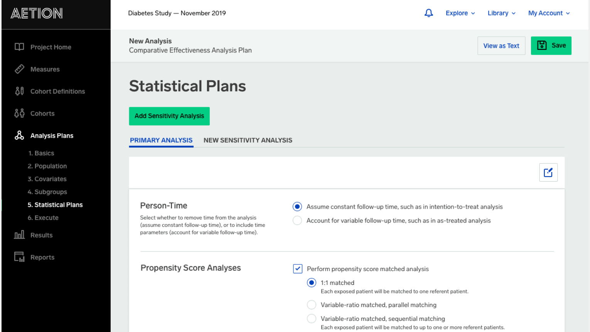Screen dimensions: 590x332
Task: Select variable-ratio sequential matching option
Action: pyautogui.click(x=312, y=319)
